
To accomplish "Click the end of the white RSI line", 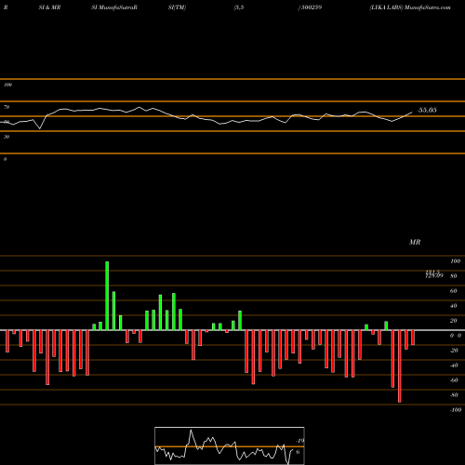I will (412, 112).
